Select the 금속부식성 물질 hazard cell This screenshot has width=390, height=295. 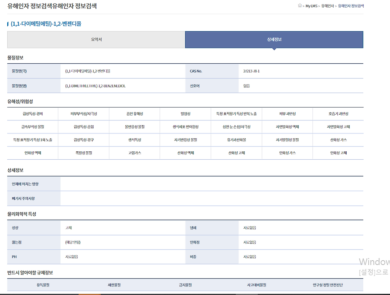[x=33, y=127]
